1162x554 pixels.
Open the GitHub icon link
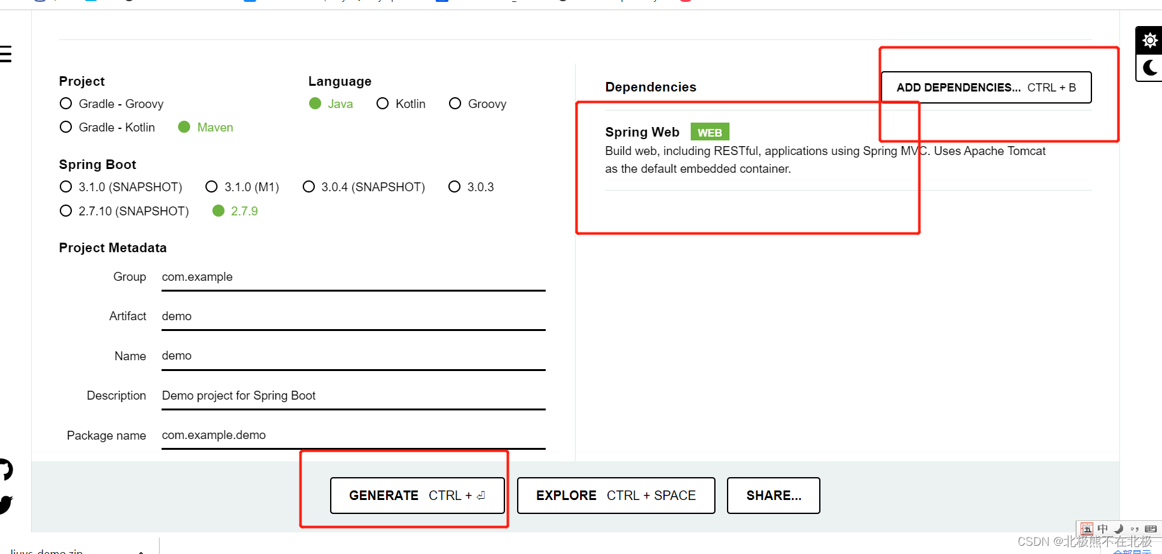click(6, 470)
